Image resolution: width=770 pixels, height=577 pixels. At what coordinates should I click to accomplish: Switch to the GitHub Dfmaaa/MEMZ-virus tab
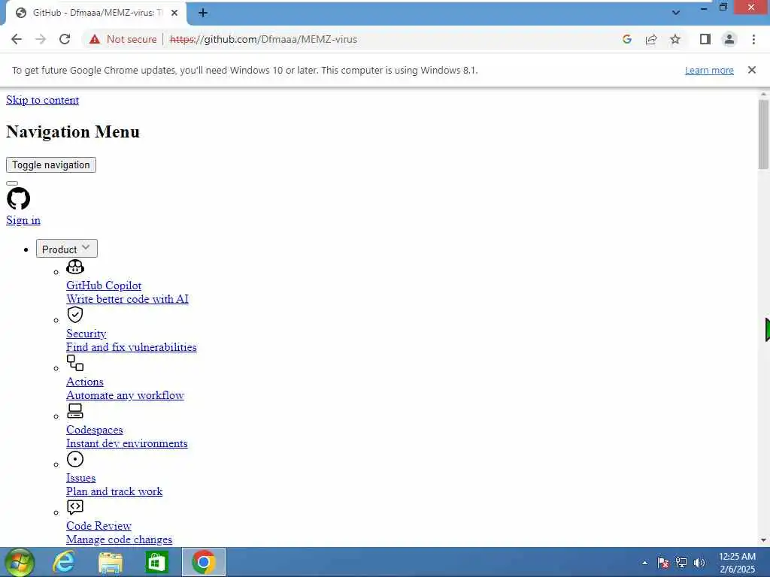pos(96,14)
